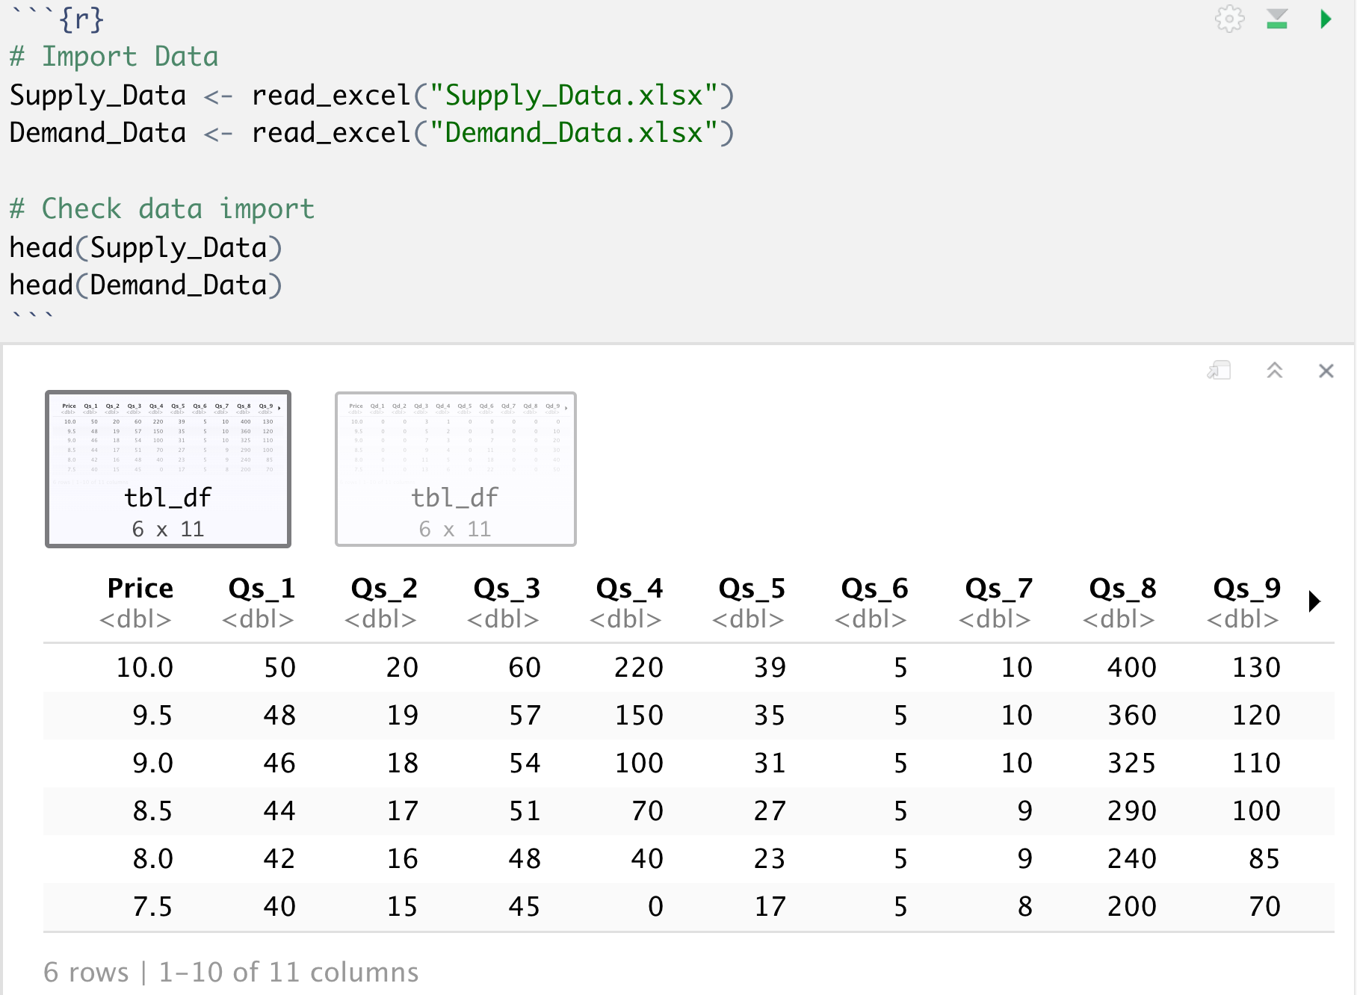Click the Qs_8 value 400
Screen dimensions: 1357x995
click(x=1132, y=667)
